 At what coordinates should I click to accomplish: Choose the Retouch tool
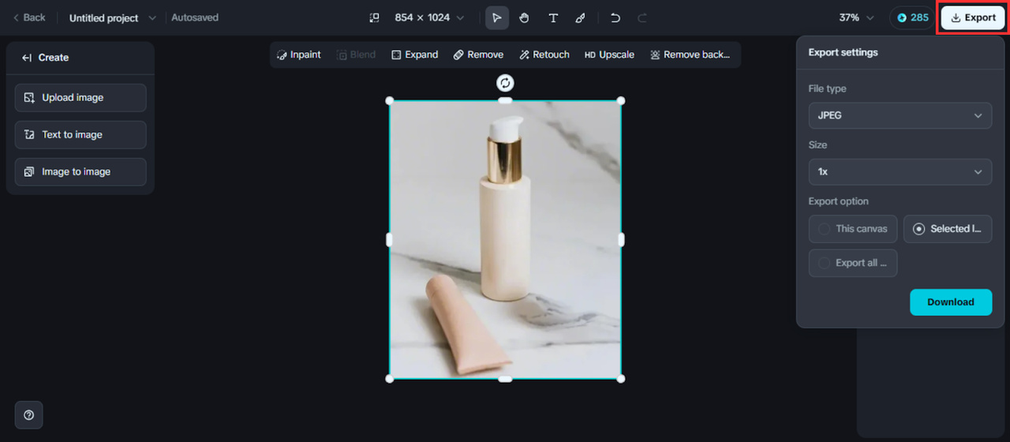point(544,54)
